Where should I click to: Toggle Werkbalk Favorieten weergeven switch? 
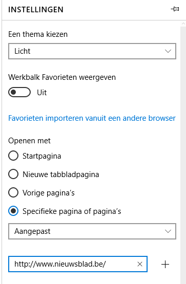(x=19, y=92)
